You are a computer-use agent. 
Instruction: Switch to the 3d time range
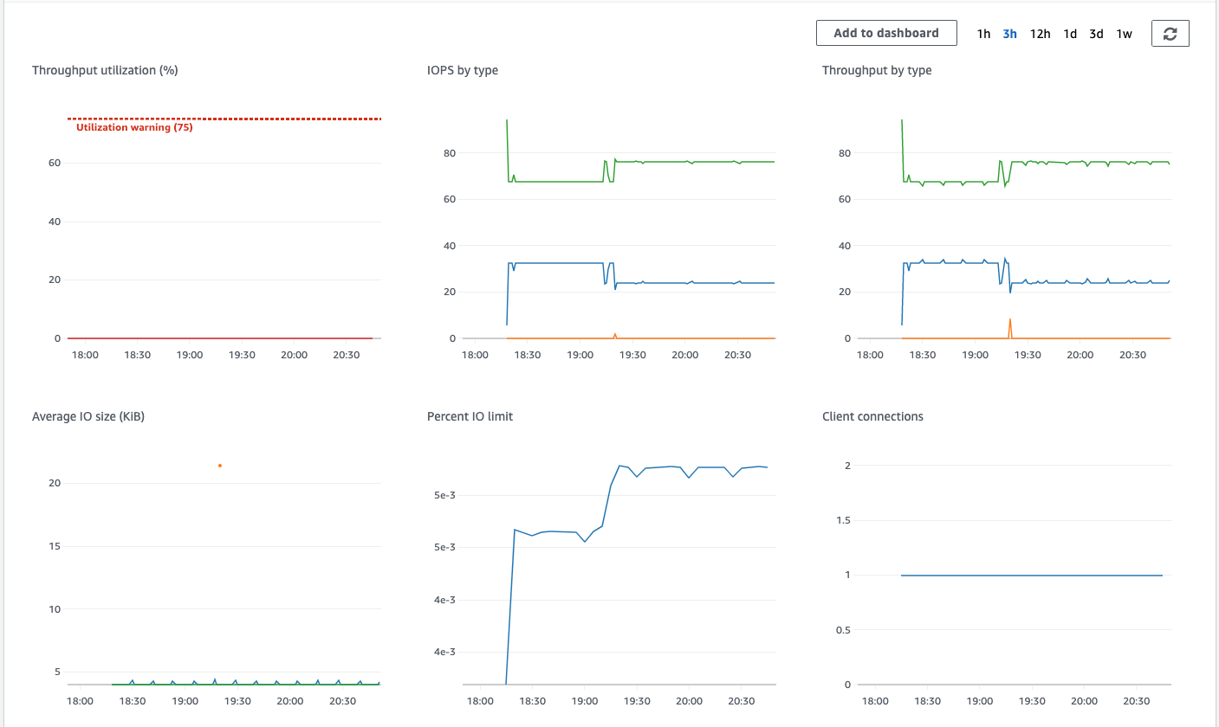(1096, 33)
